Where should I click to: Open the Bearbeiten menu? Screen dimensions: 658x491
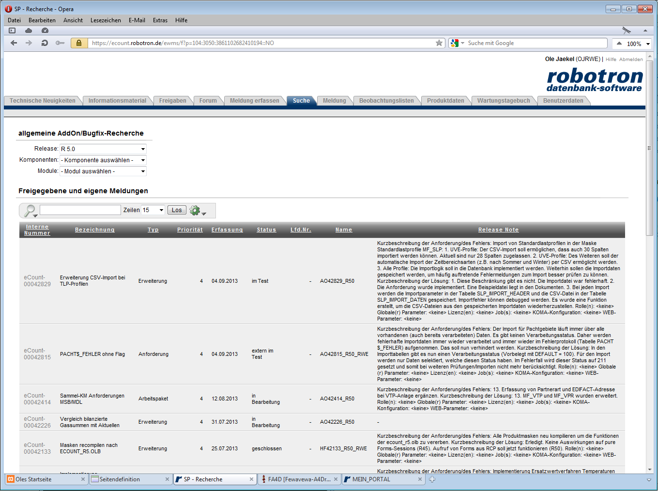pos(42,20)
